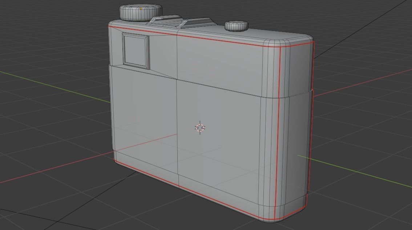The image size is (412, 230).
Task: Select the small round dial on top
Action: point(236,26)
